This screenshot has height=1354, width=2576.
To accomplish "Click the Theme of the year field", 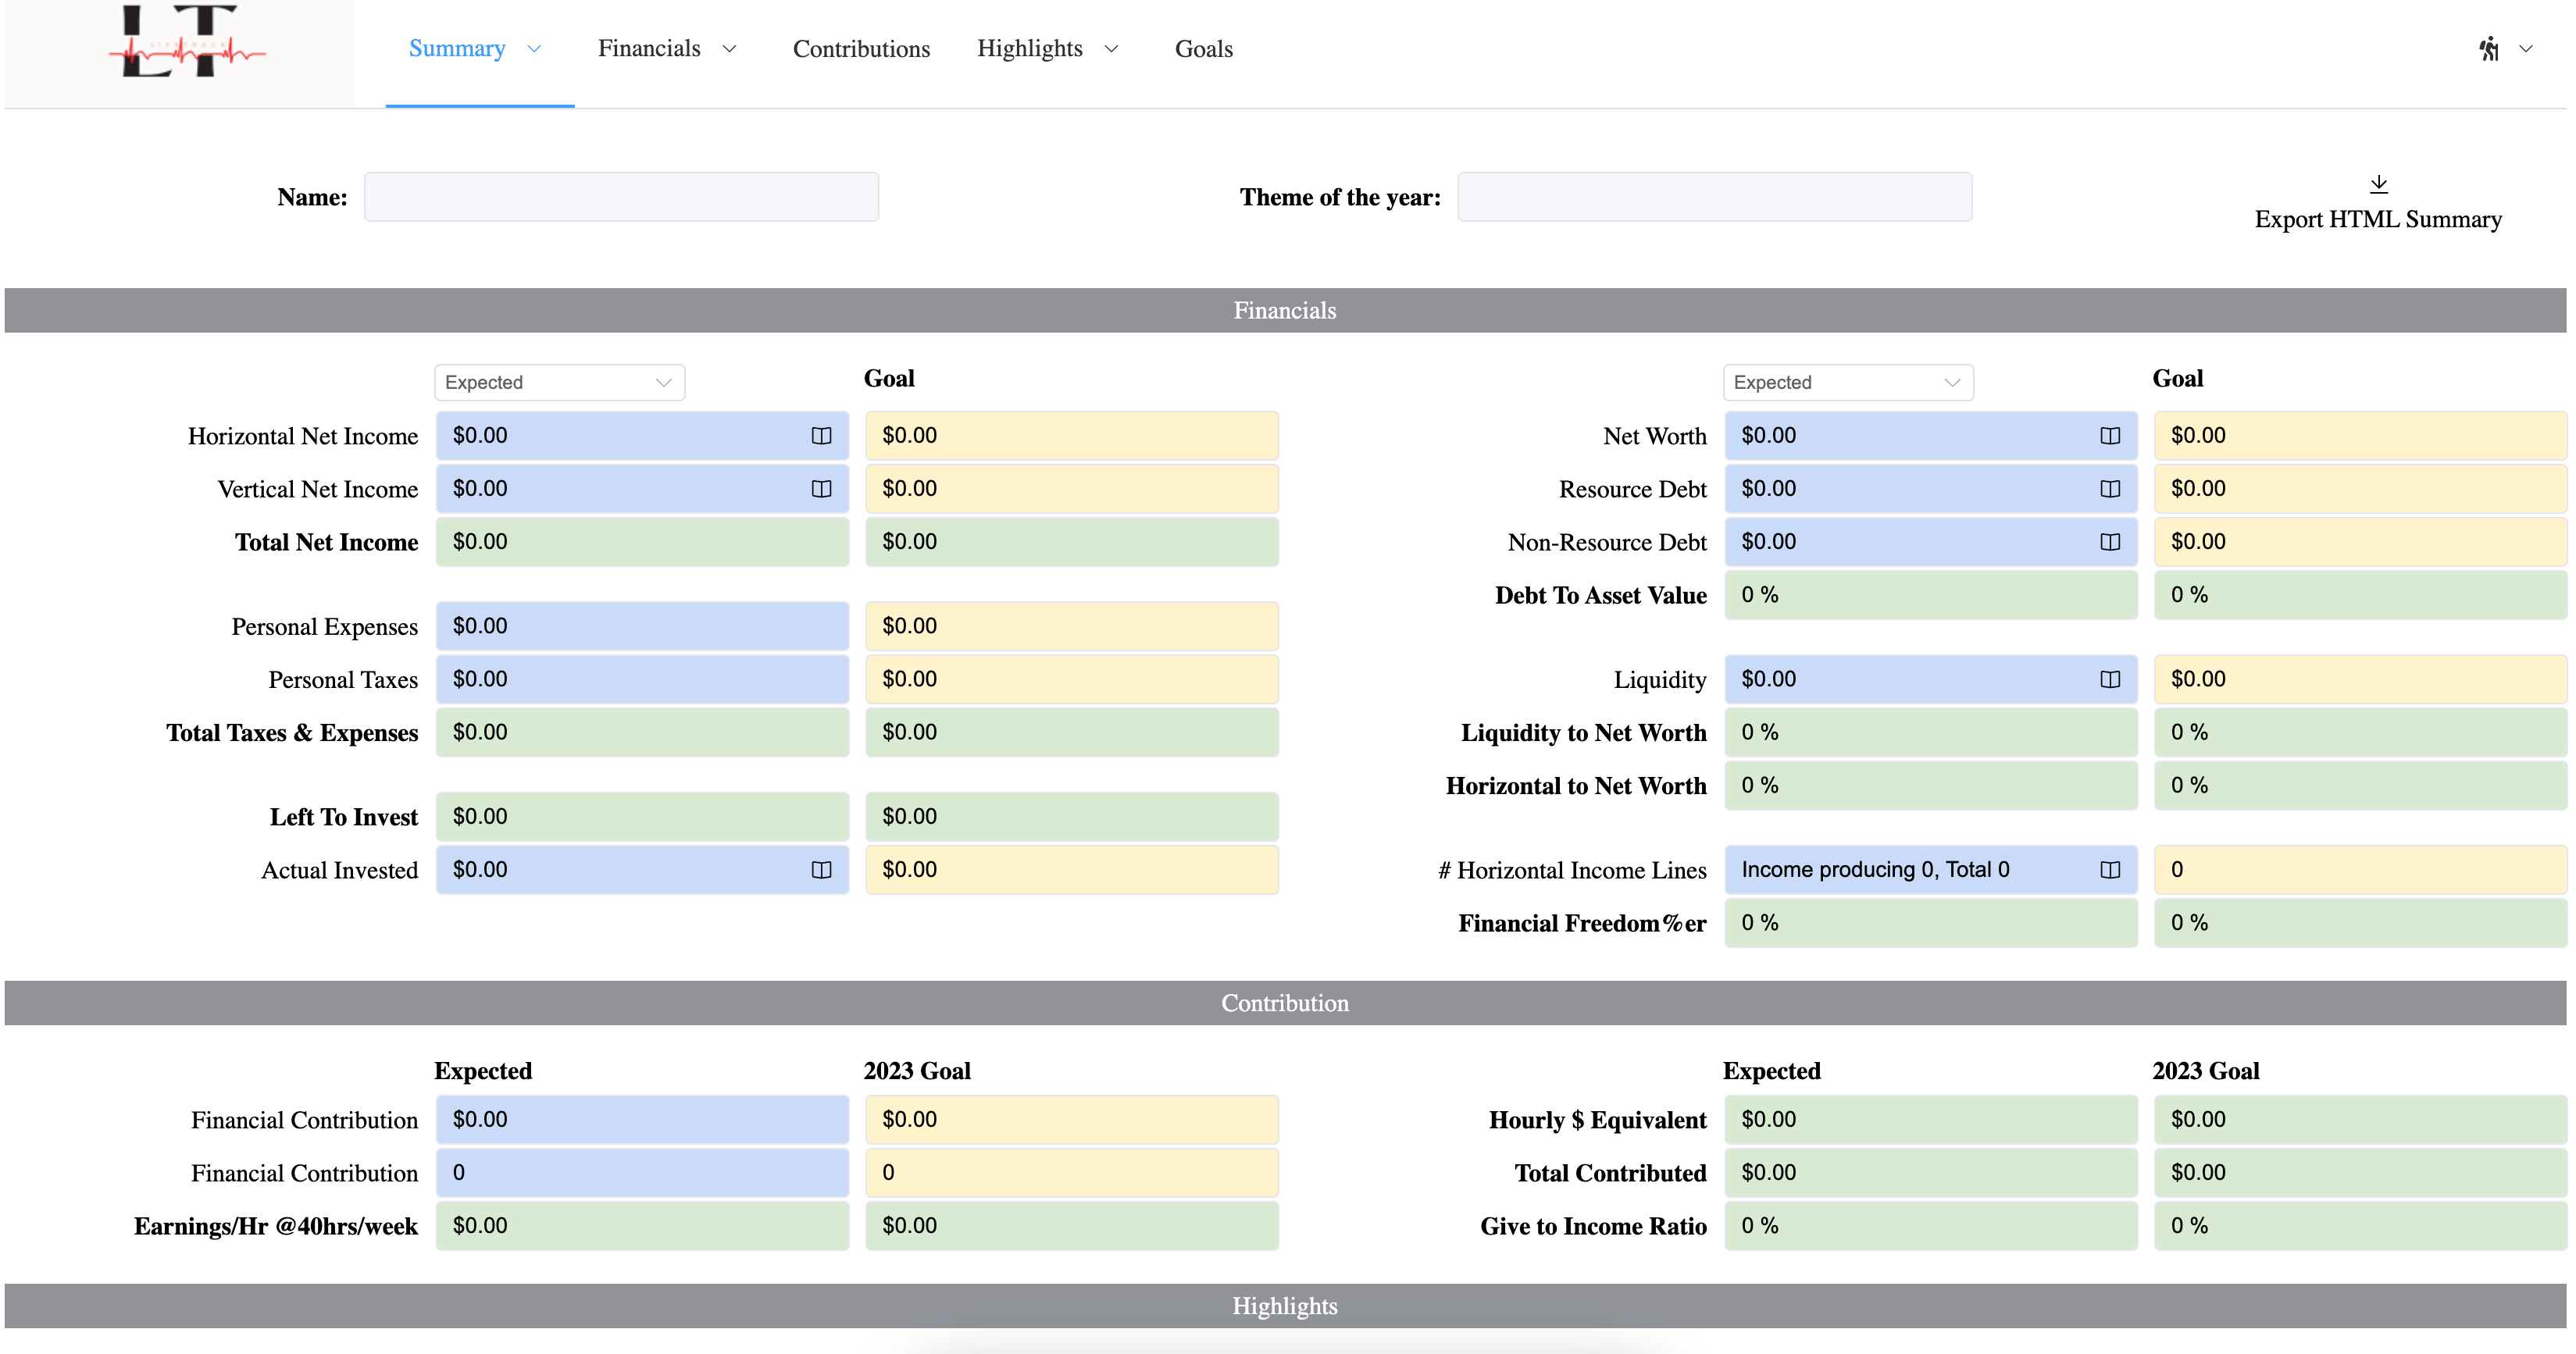I will pos(1714,197).
